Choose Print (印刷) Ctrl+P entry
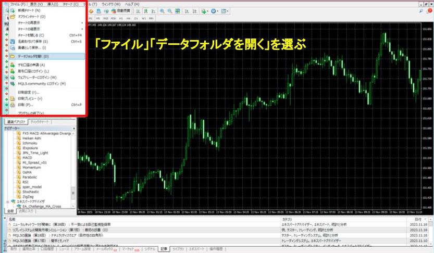The image size is (434, 253). point(46,105)
